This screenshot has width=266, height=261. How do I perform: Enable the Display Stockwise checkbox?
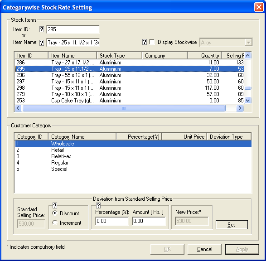(x=152, y=42)
